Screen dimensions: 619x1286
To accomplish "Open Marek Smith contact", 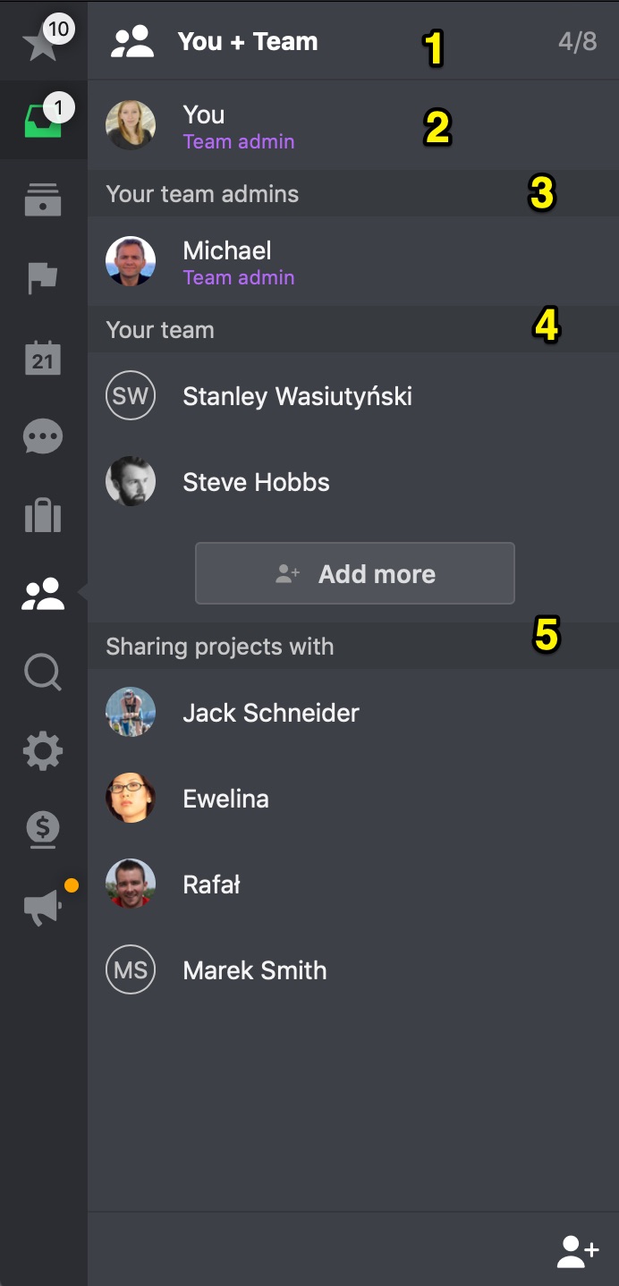I will click(353, 969).
